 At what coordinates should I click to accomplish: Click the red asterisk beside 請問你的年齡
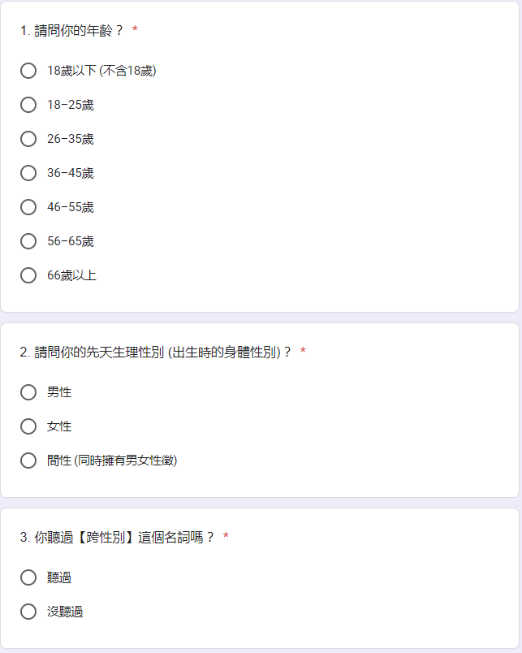coord(135,29)
